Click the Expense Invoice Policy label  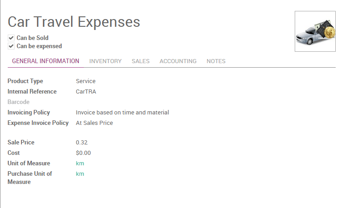38,123
